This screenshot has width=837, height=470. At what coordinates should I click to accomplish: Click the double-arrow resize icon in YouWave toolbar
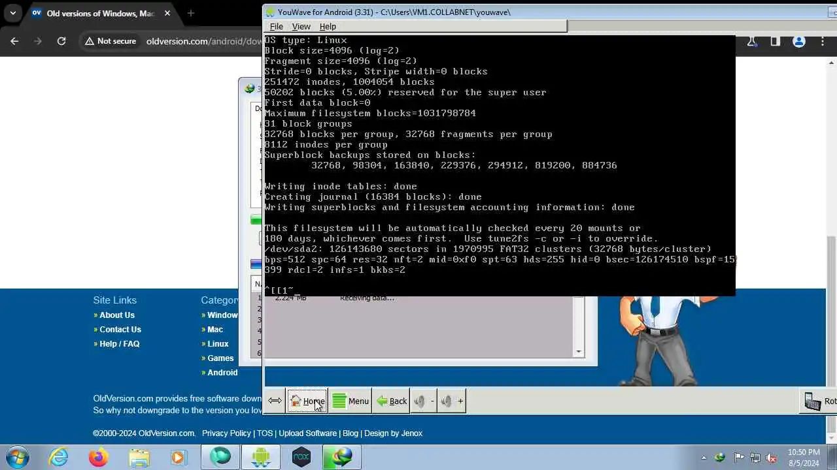275,401
